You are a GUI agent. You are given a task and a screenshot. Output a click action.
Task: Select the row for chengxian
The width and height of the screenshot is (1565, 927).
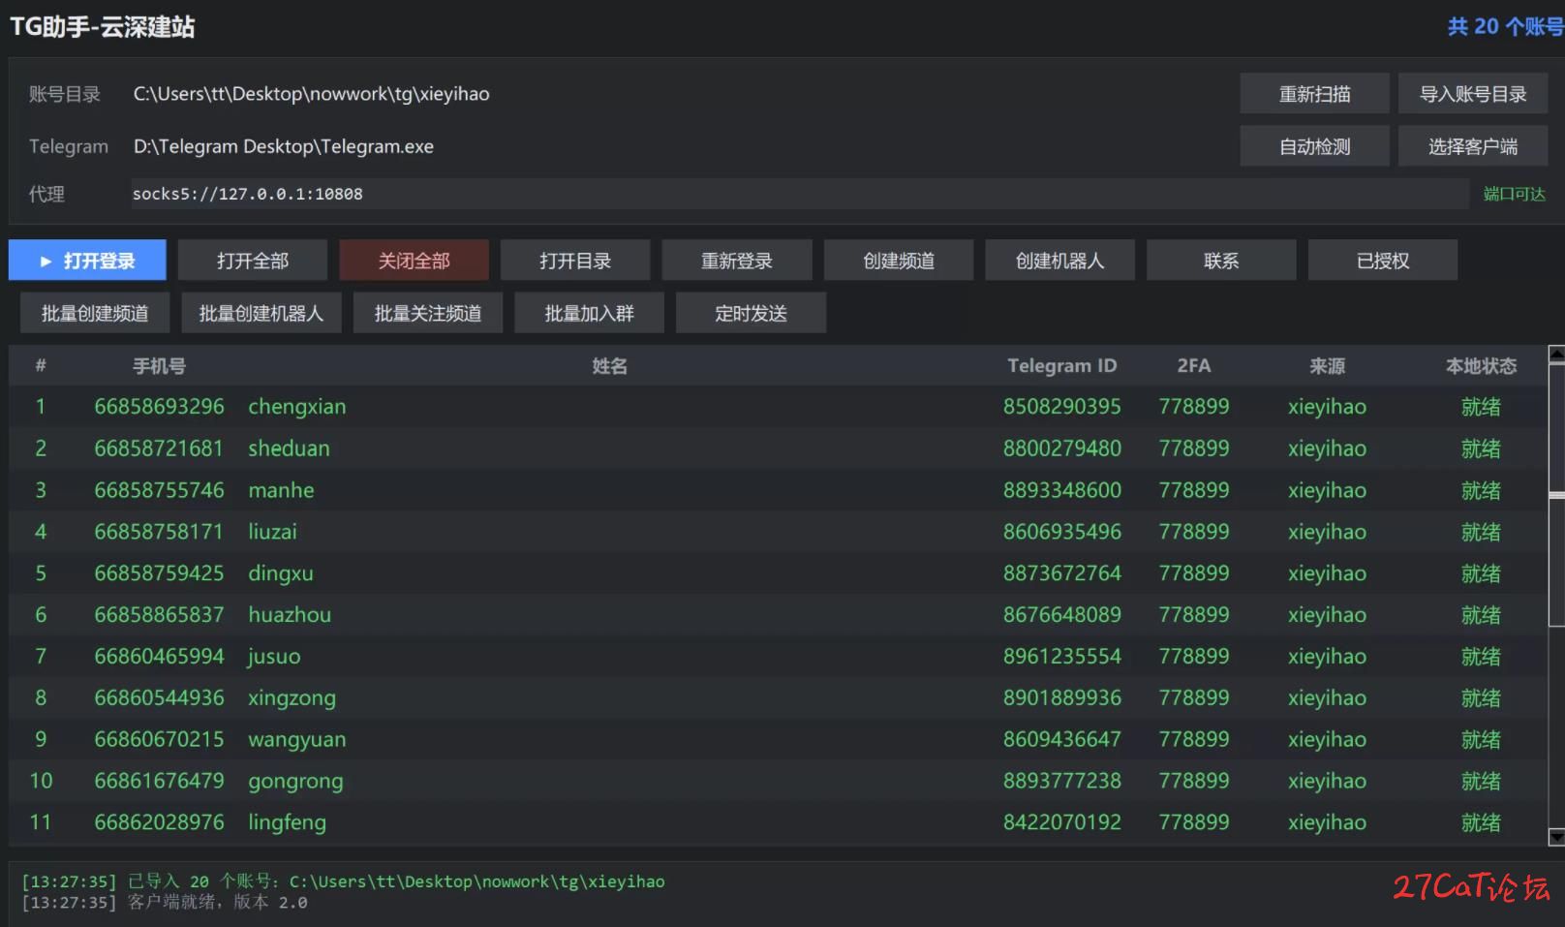click(778, 407)
